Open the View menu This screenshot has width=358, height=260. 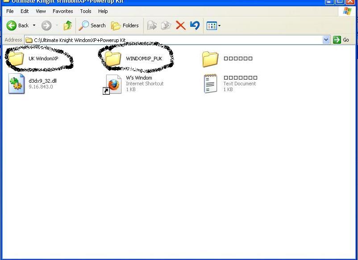click(x=41, y=11)
